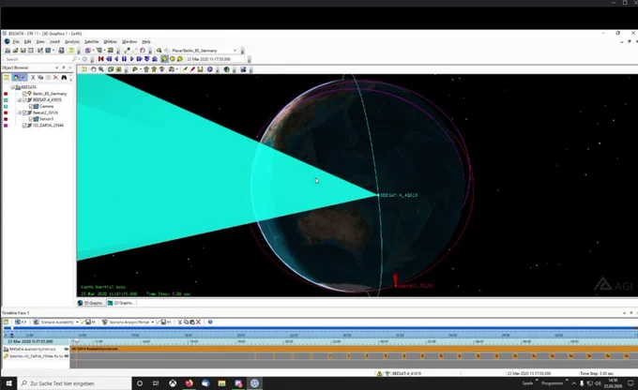Toggle visibility eye for BEESAT4 AvailabilityIntervals row
Viewport: 638px width, 390px height.
tap(67, 349)
